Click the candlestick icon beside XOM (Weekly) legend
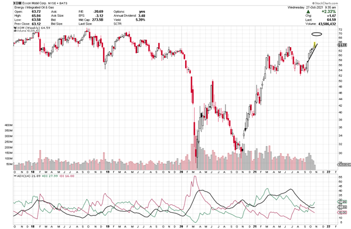 [16, 28]
